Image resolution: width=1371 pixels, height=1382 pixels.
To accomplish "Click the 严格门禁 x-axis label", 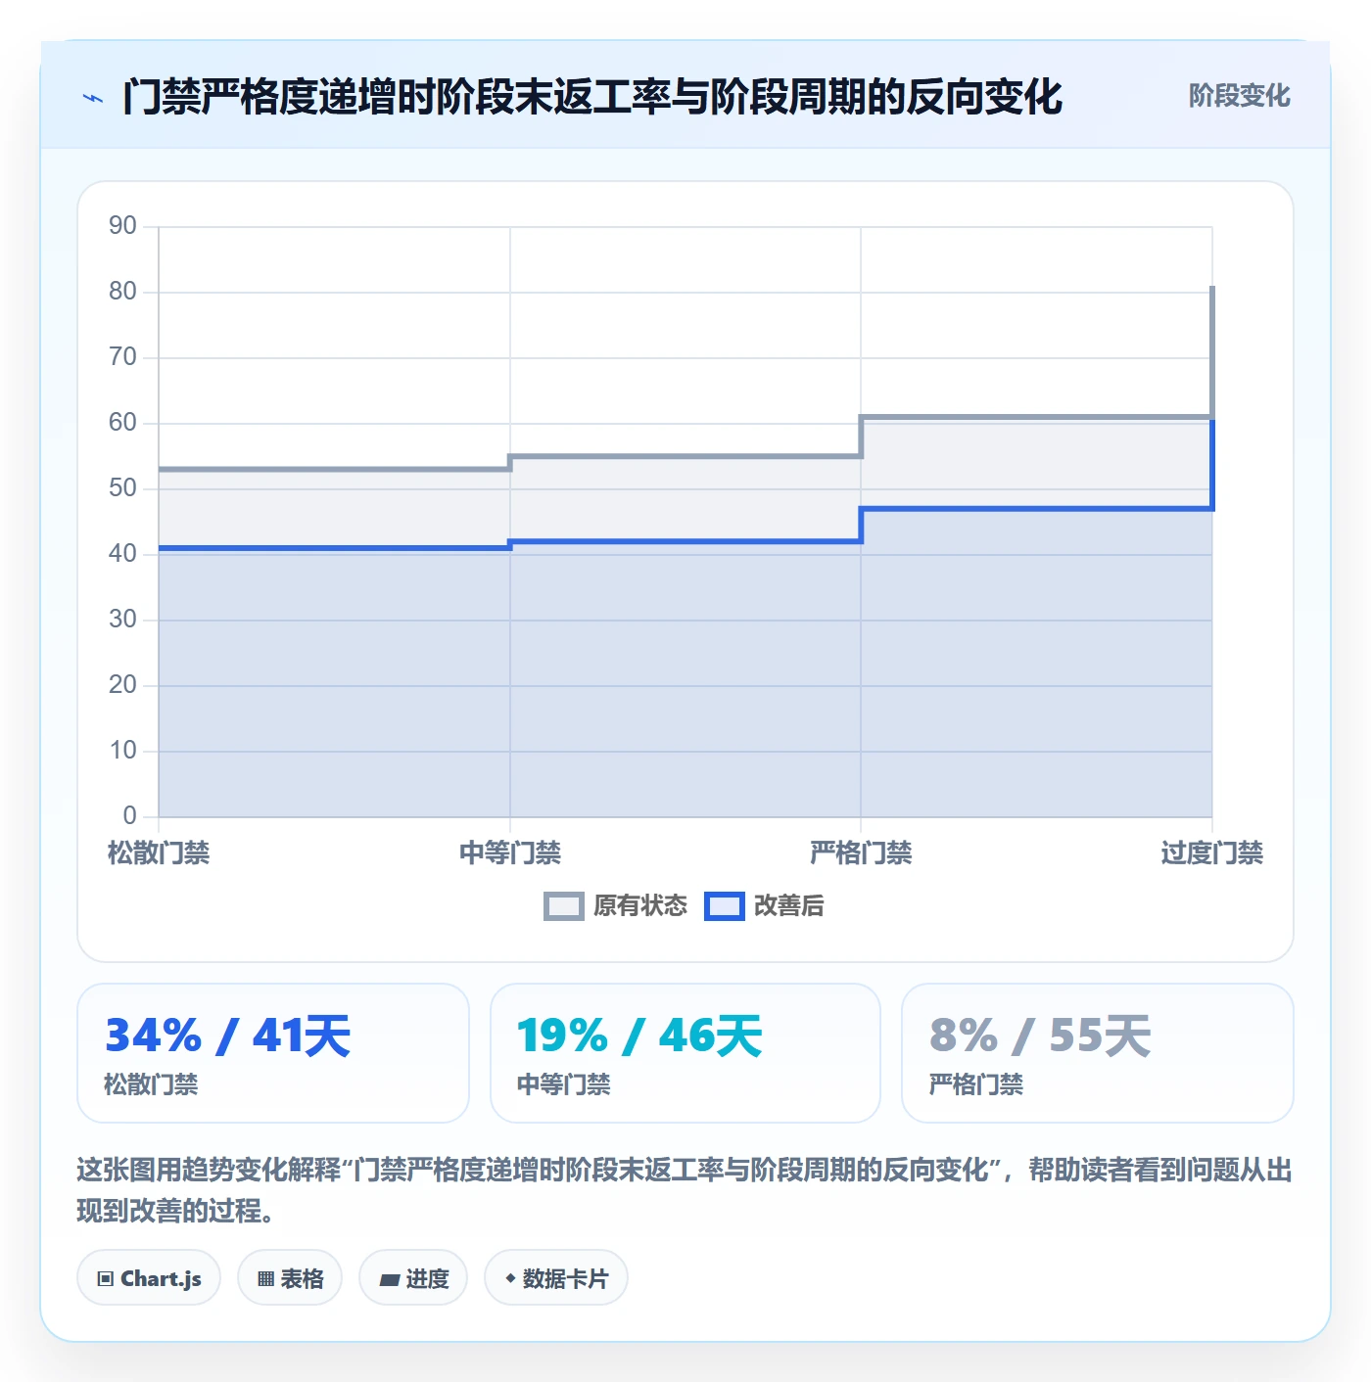I will point(861,852).
